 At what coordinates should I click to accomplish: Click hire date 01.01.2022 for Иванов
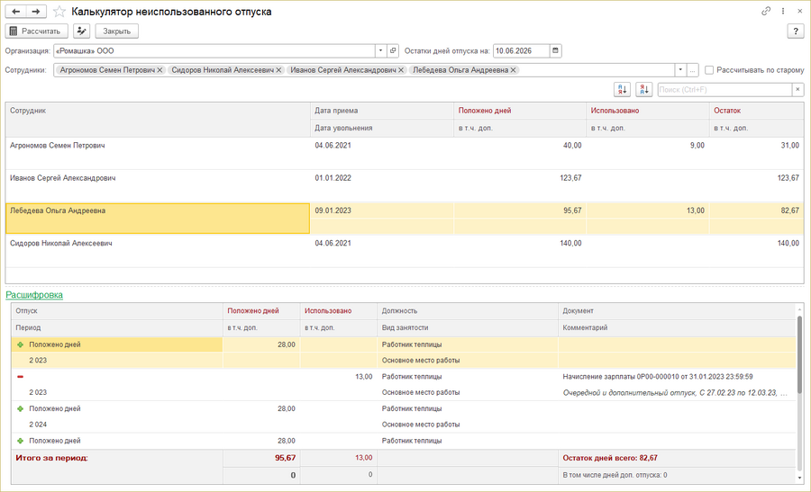click(x=333, y=178)
